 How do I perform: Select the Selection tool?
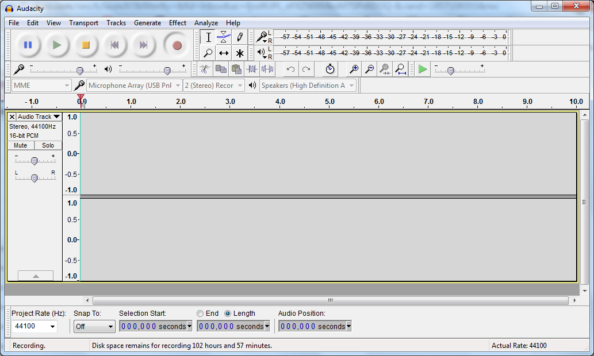pyautogui.click(x=208, y=36)
